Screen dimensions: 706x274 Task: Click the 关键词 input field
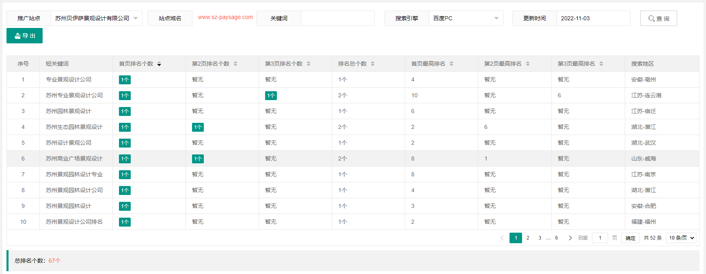pos(338,18)
